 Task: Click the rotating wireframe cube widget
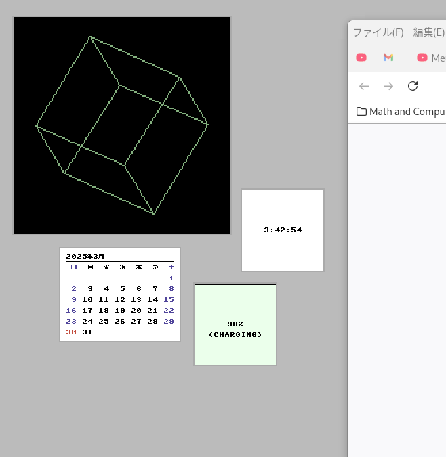coord(122,125)
